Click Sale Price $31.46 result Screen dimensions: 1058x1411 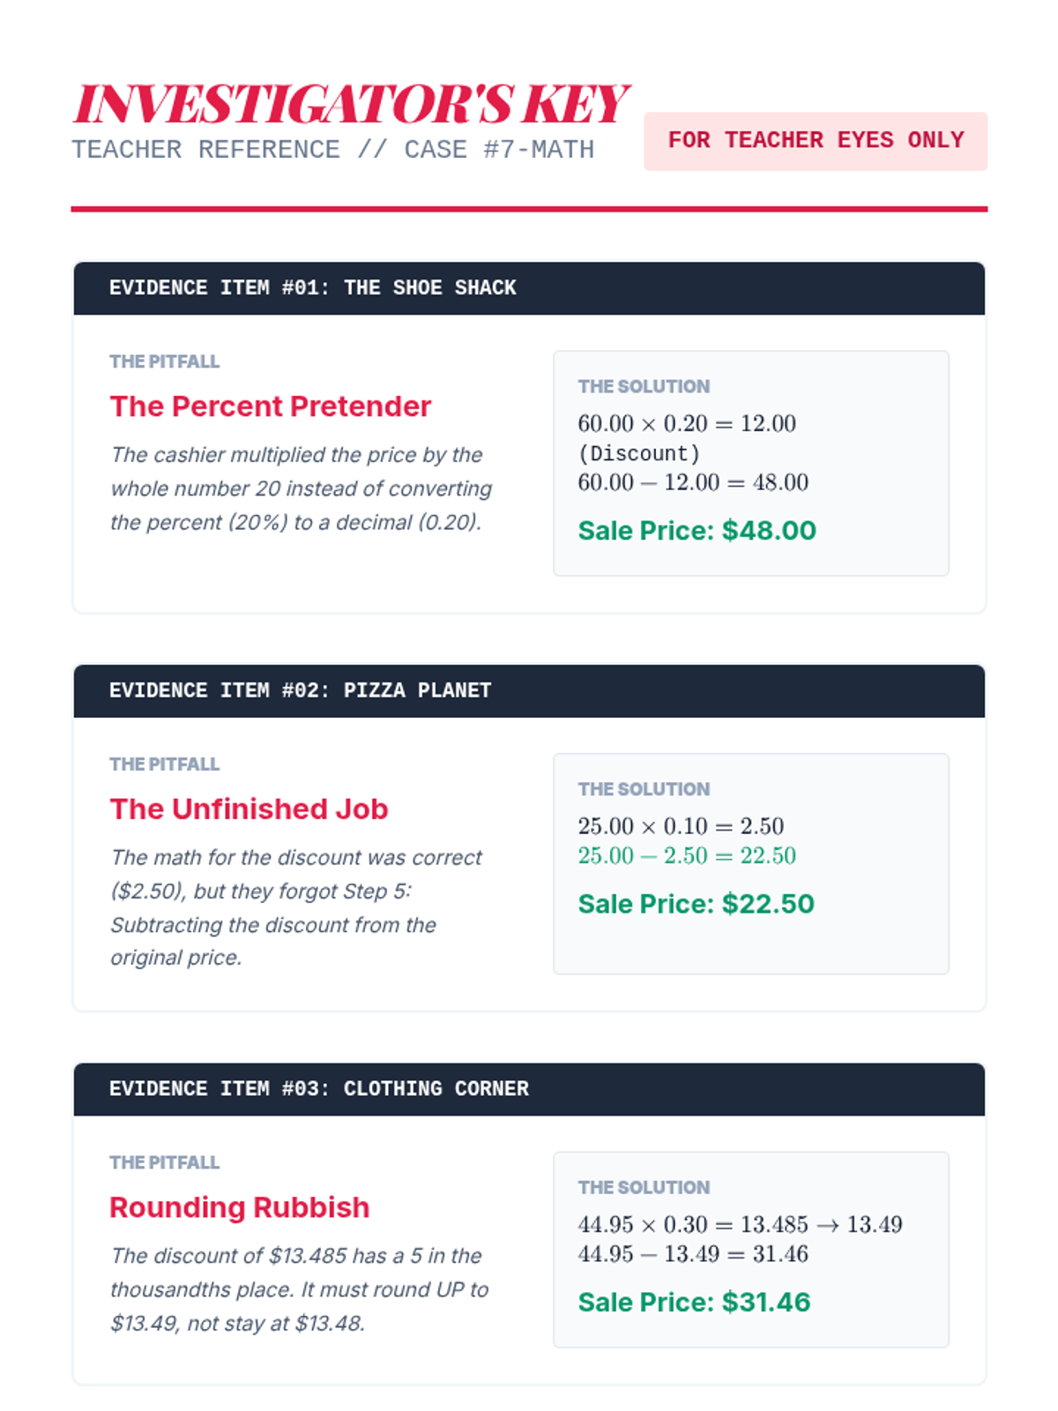tap(694, 1303)
